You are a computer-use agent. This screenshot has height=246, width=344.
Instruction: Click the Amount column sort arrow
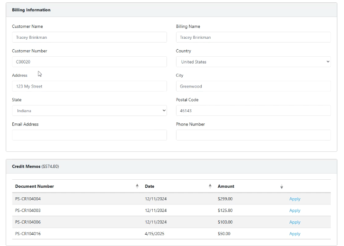coord(281,187)
